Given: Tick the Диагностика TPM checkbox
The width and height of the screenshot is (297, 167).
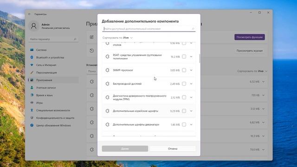Looking at the screenshot, I should [184, 97].
